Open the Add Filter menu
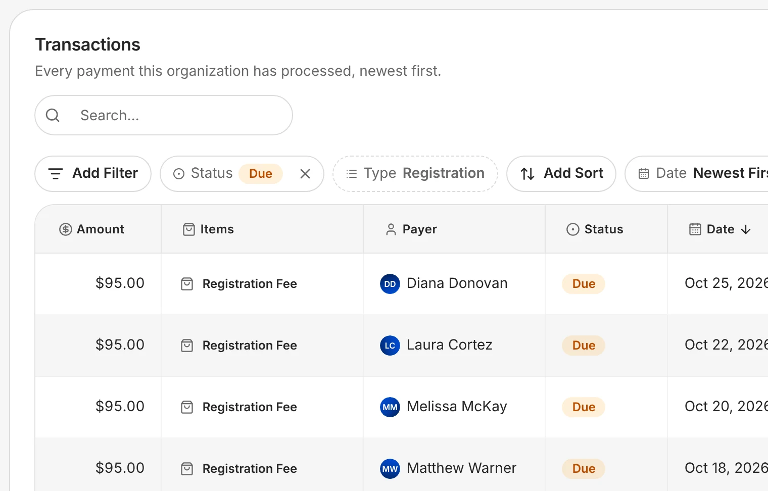Screen dimensions: 768x491 tap(93, 174)
